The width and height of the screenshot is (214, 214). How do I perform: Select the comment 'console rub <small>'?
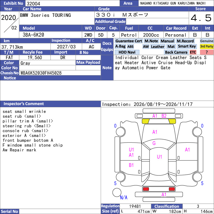click(25, 131)
